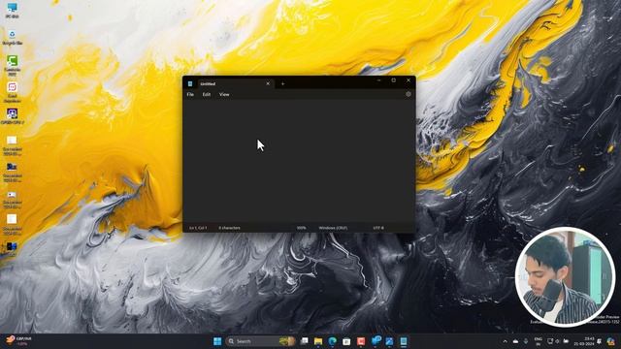The width and height of the screenshot is (621, 349).
Task: Click the Windows (CRLF) line ending indicator
Action: pos(333,228)
